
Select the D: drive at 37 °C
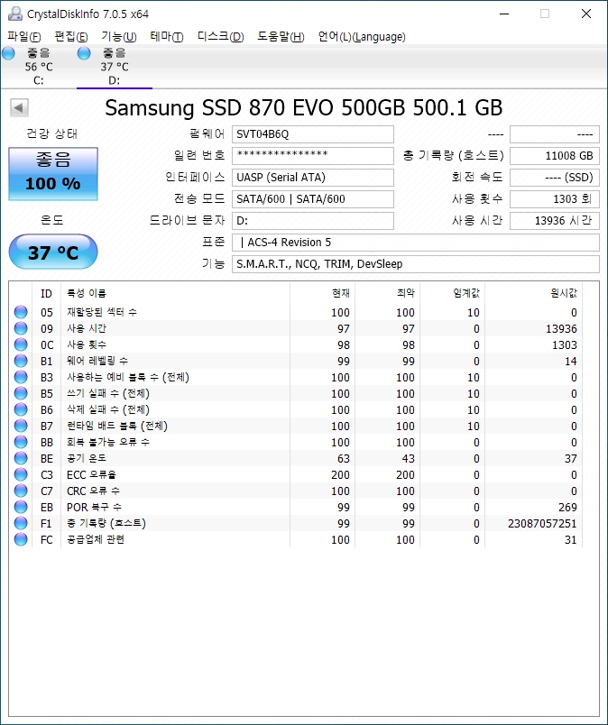click(x=115, y=67)
